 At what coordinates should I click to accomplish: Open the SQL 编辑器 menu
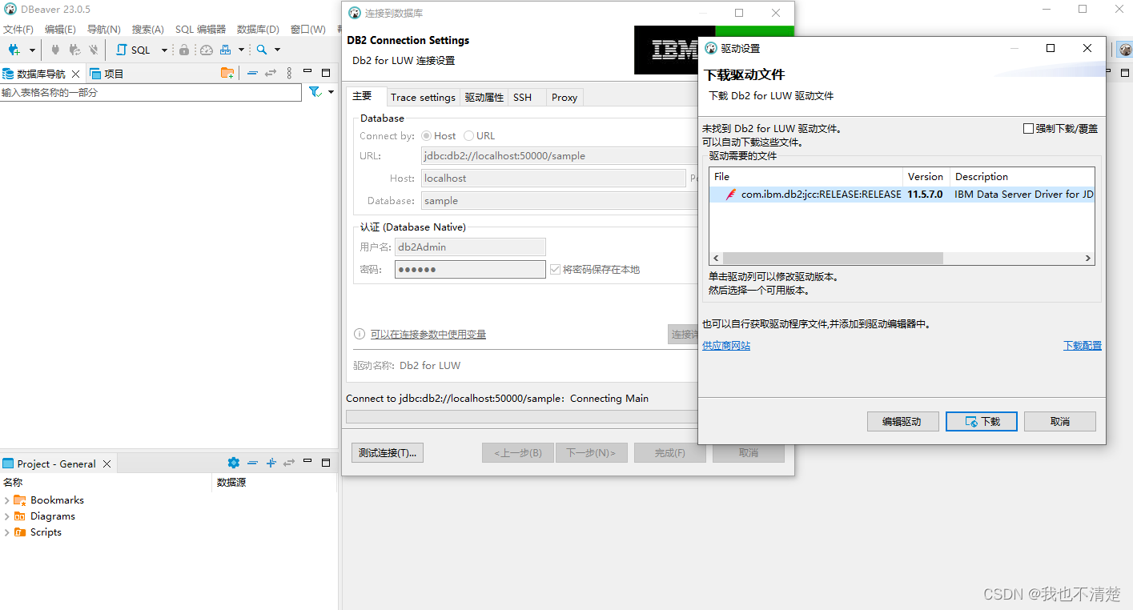coord(200,29)
